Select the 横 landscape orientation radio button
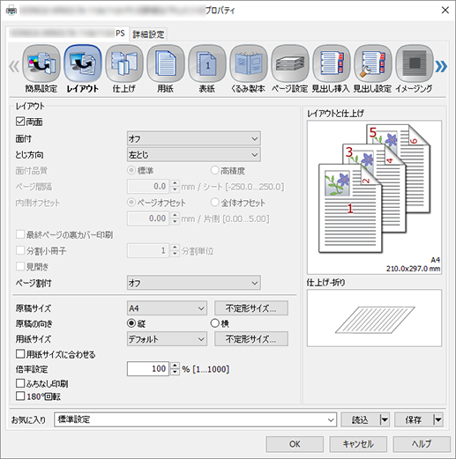The image size is (456, 459). (215, 323)
